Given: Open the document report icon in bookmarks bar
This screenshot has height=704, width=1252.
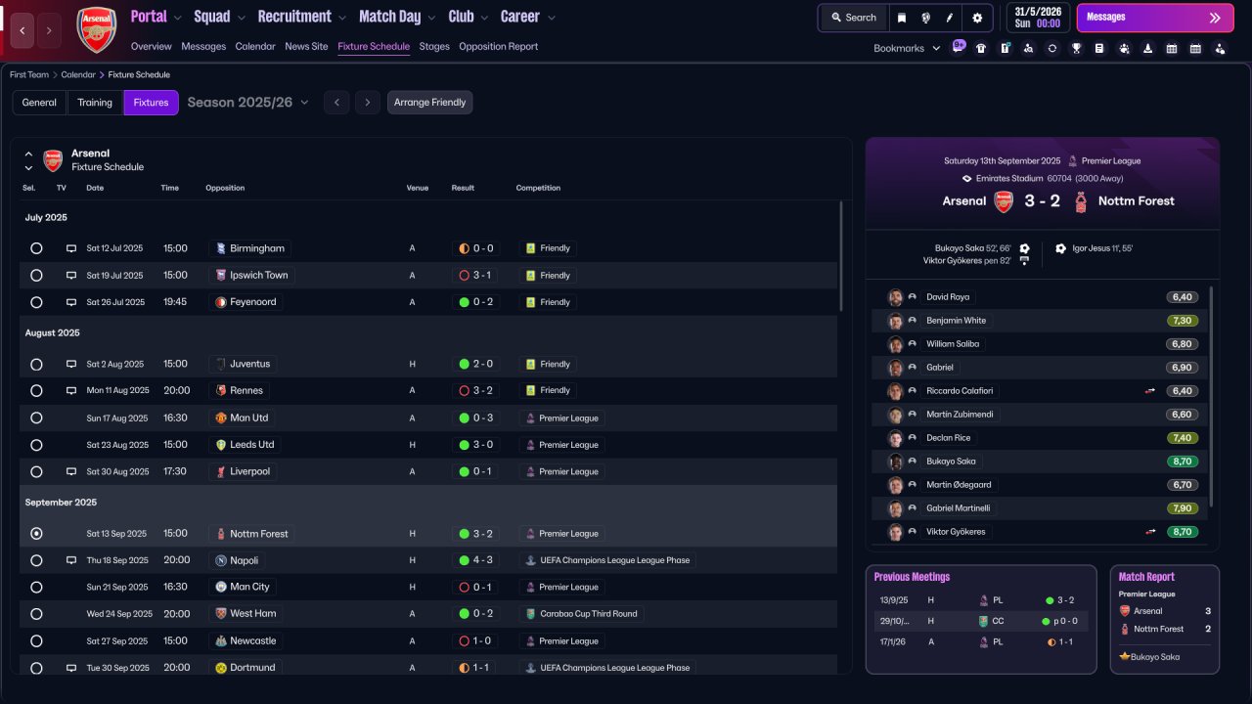Looking at the screenshot, I should (x=1099, y=48).
